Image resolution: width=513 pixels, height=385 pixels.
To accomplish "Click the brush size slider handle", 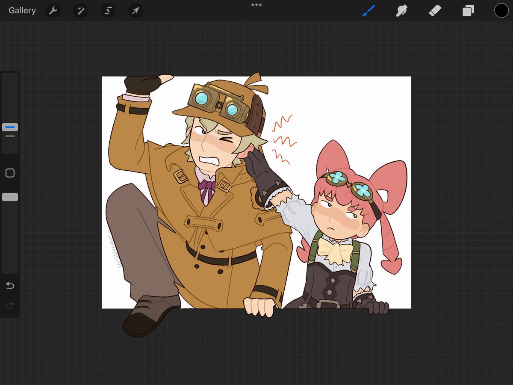I will 10,127.
